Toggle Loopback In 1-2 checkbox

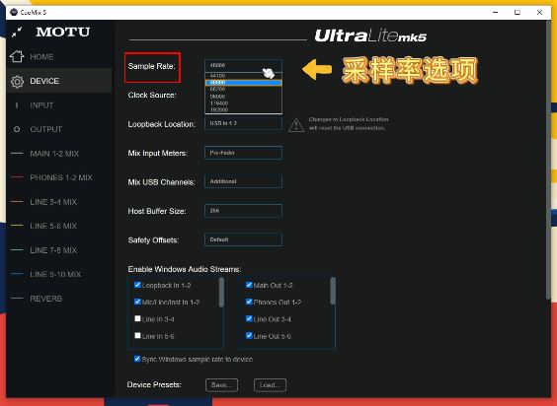pos(137,285)
